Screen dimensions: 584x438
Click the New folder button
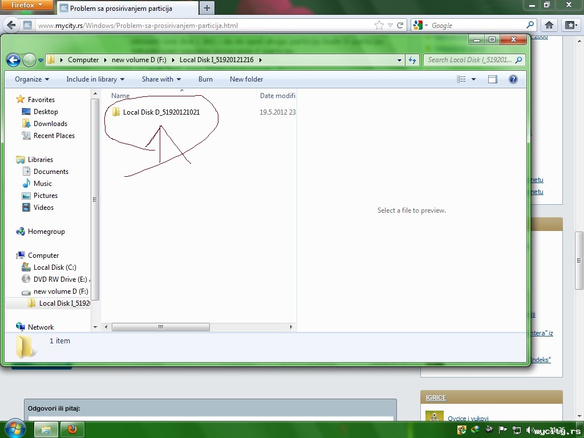point(246,79)
